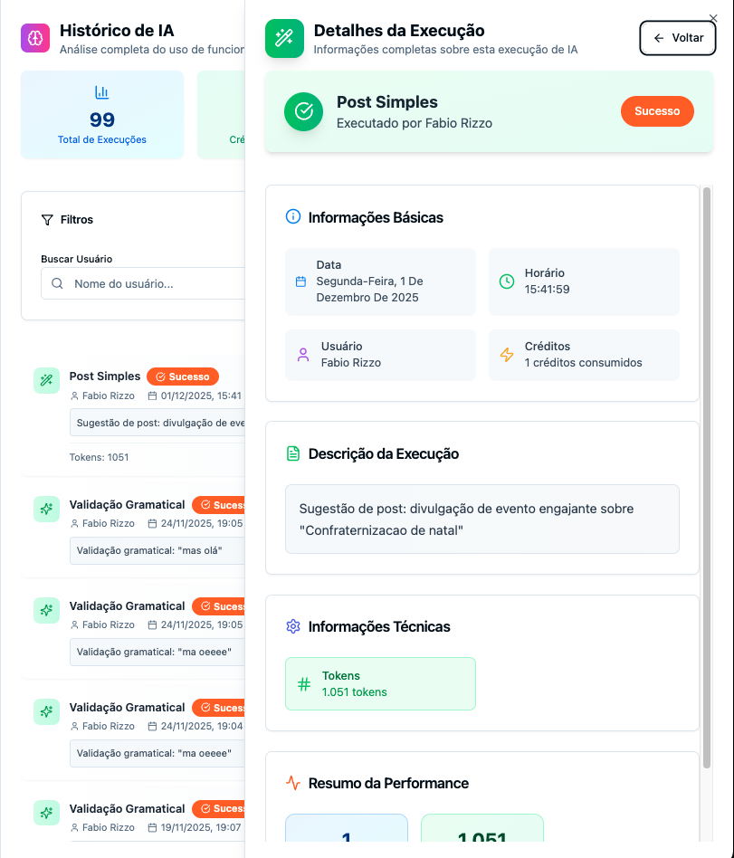Open the Post Simples execution entry
The height and width of the screenshot is (858, 734).
105,376
